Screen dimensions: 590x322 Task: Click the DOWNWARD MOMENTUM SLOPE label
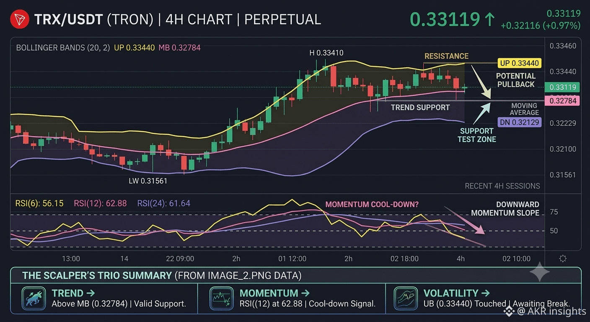(505, 209)
